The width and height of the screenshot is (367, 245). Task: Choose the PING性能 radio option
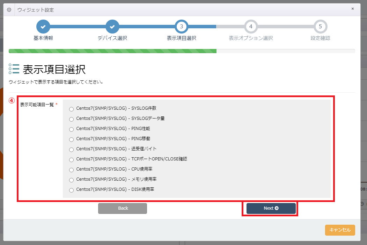click(71, 129)
